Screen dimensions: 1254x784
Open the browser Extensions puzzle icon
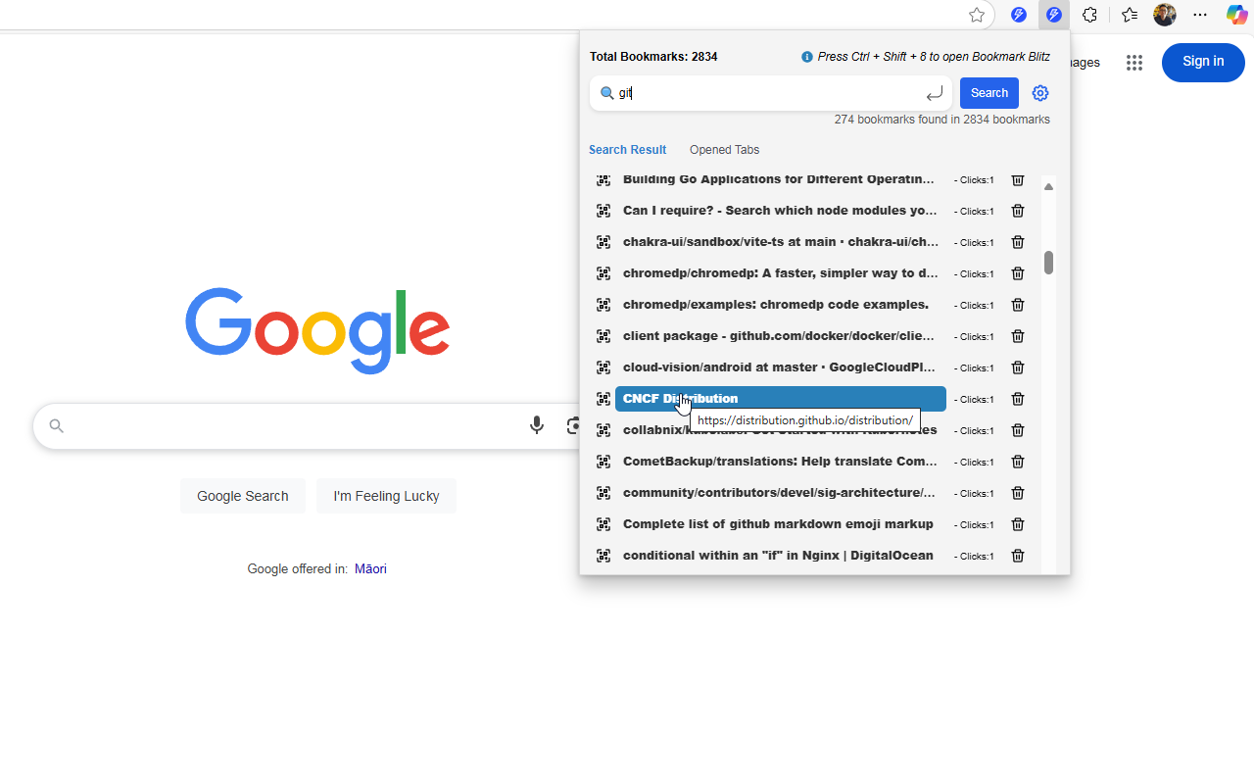click(x=1089, y=15)
